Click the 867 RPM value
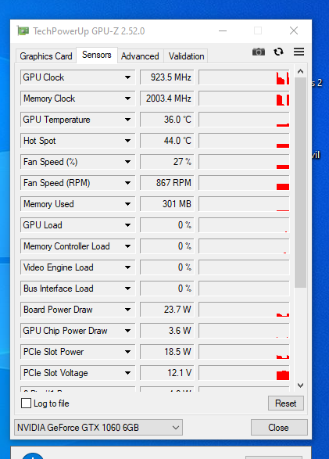Screen dimensions: 329x459 [x=167, y=183]
